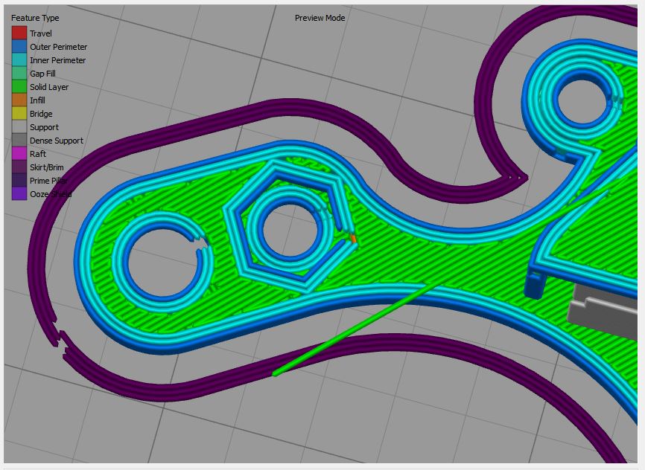Select the magenta Raft color swatch
This screenshot has height=470, width=645.
pos(19,154)
